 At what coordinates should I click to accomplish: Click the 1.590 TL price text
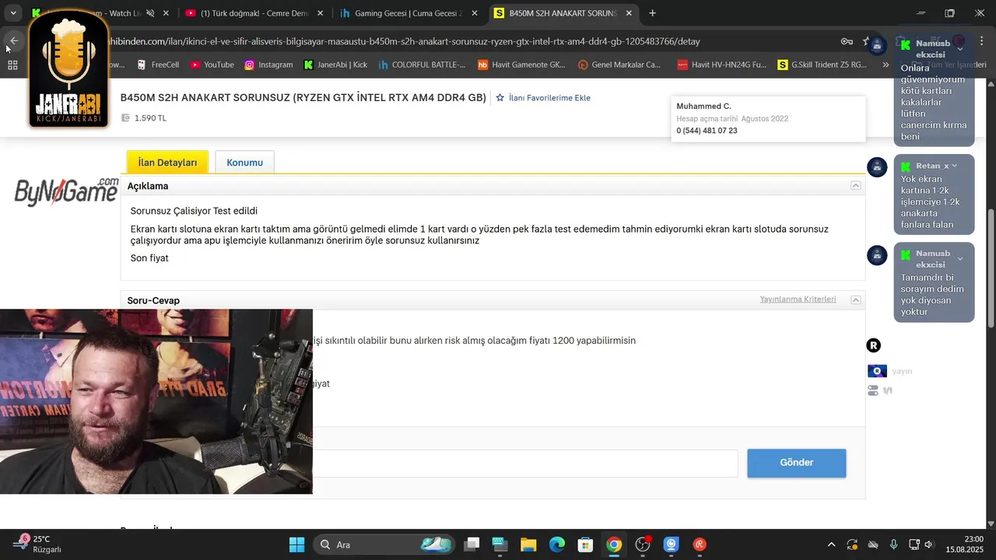(x=150, y=118)
